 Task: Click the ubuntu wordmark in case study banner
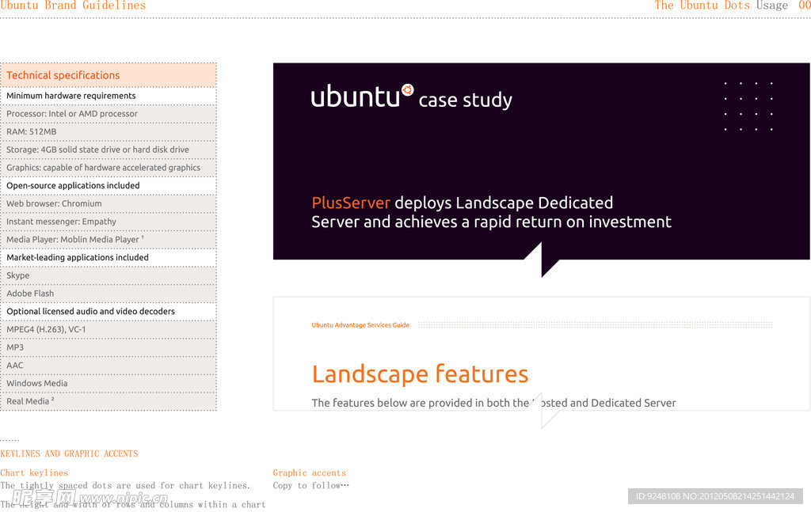pos(355,97)
